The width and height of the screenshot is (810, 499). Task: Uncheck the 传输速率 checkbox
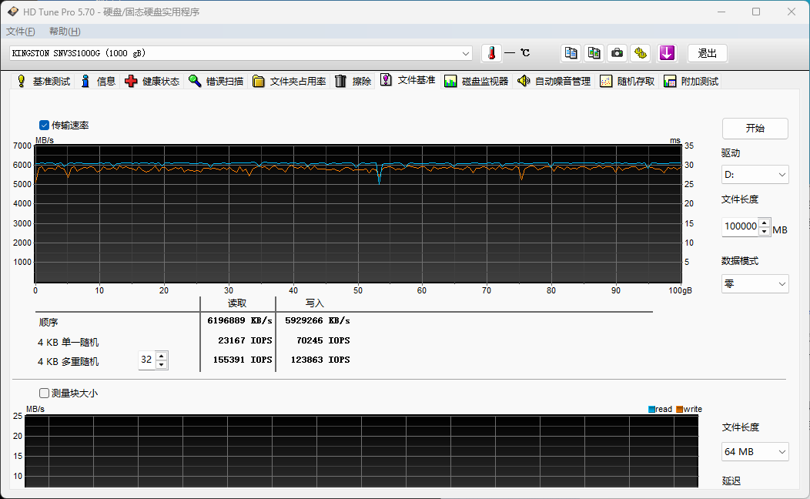45,125
